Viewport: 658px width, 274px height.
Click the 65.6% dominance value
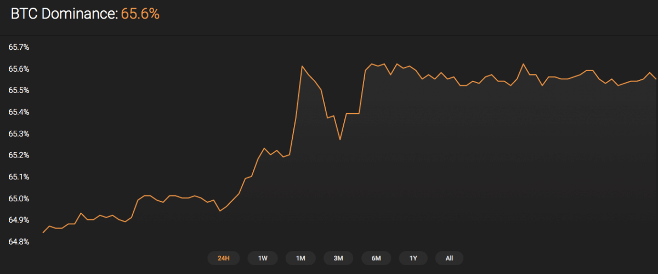(x=140, y=14)
